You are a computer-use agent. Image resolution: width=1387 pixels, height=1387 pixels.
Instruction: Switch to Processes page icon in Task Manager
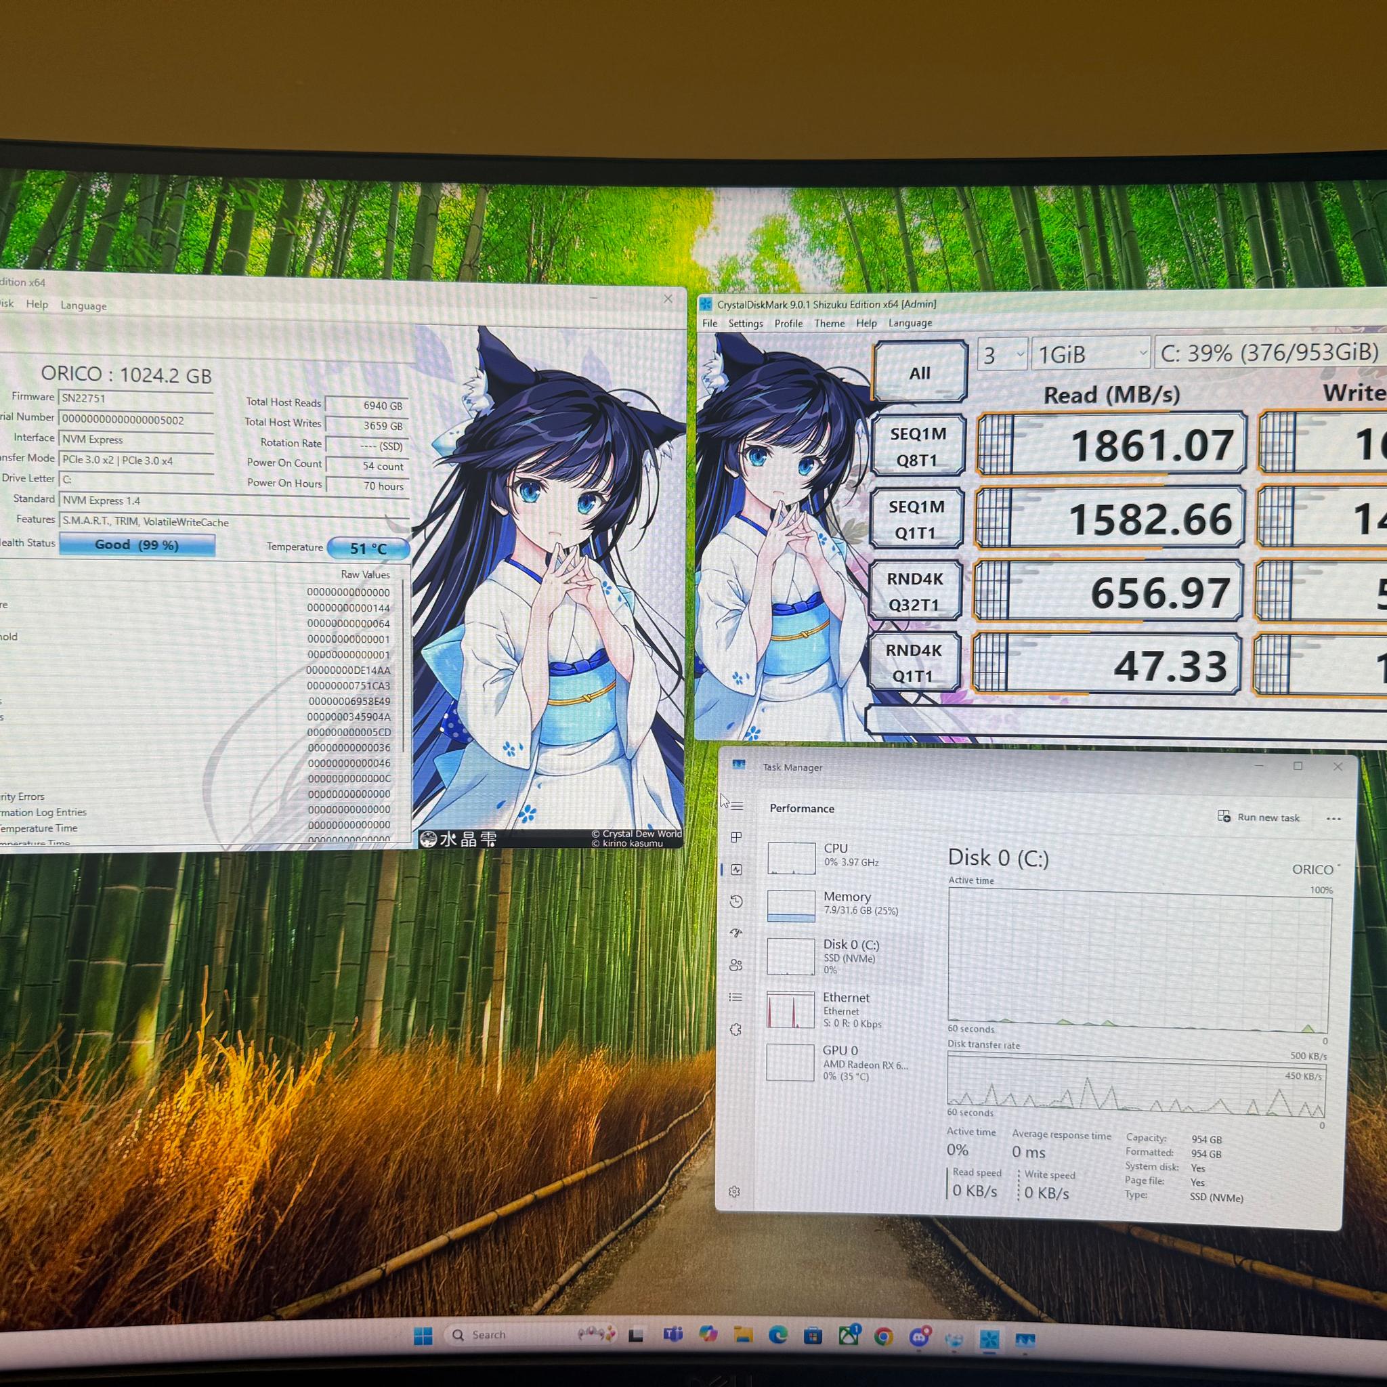736,837
